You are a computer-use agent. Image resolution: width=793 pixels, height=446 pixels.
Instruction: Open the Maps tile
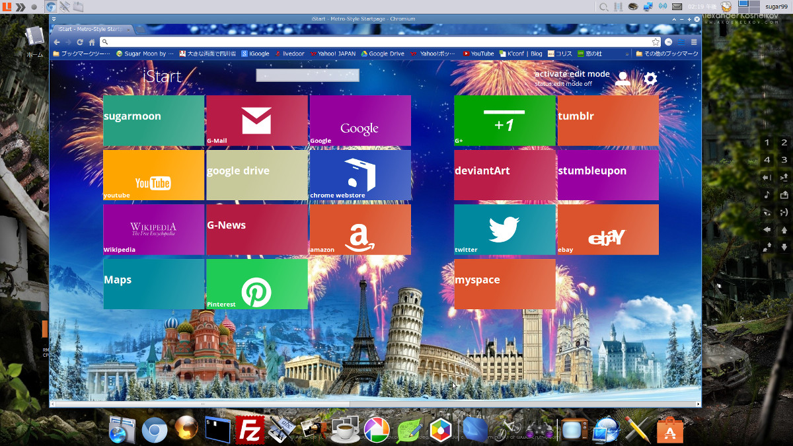tap(153, 284)
